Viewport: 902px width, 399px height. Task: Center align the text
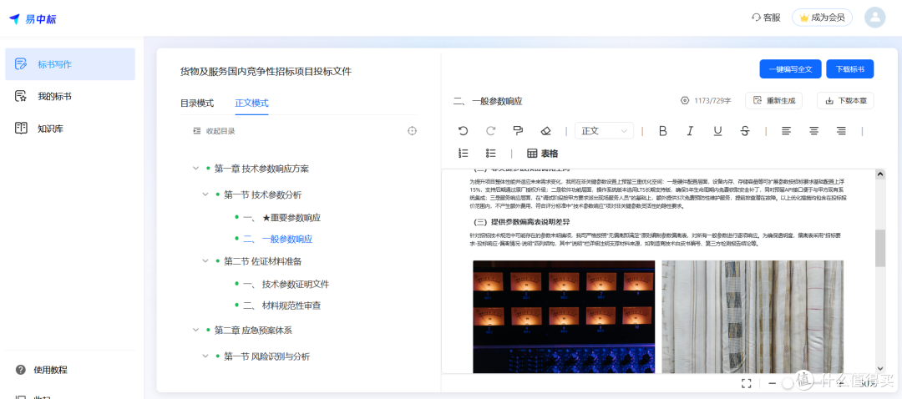[x=813, y=131]
